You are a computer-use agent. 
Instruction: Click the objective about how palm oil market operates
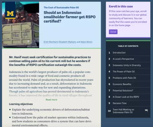(52, 121)
